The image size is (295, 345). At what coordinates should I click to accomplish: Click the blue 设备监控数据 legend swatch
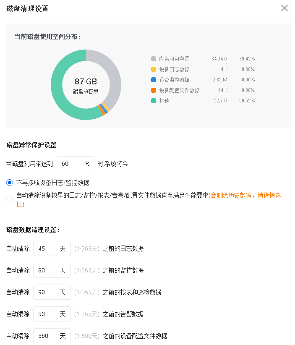(154, 80)
